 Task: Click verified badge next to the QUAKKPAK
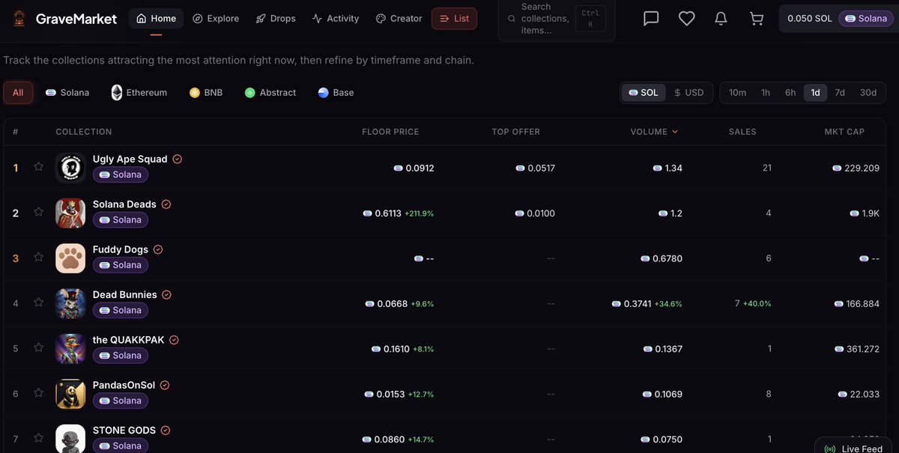pos(174,340)
